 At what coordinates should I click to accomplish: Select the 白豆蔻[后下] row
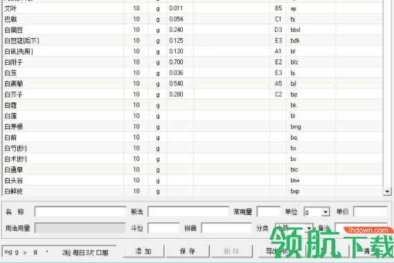(x=192, y=41)
